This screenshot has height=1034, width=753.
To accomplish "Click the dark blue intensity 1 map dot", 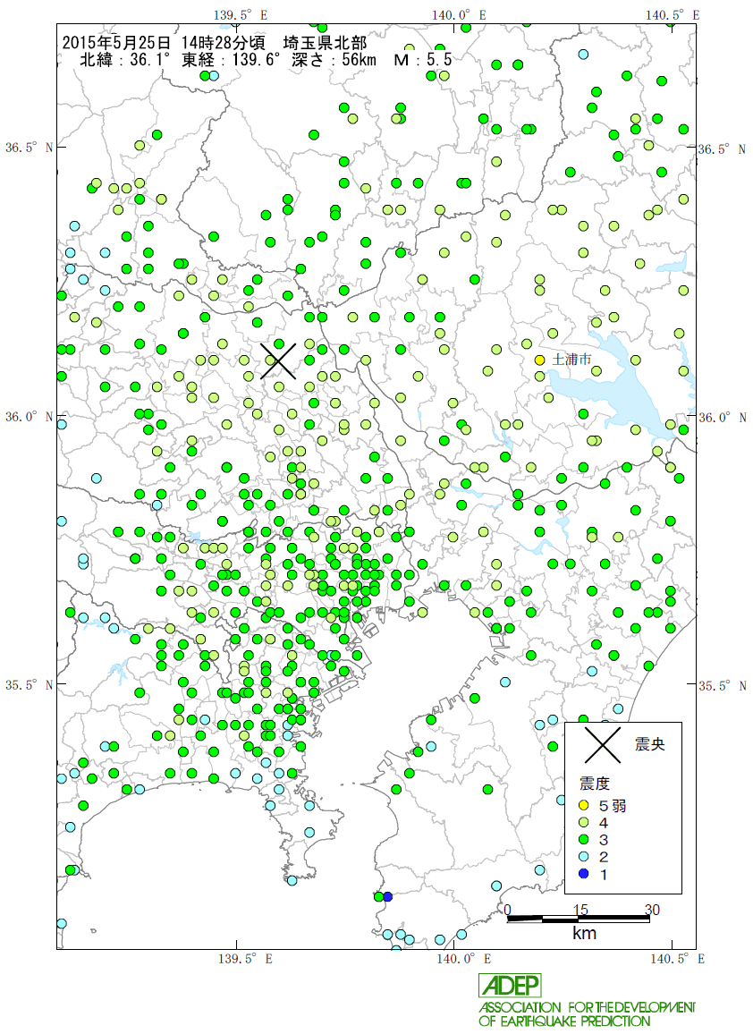I will [x=388, y=896].
